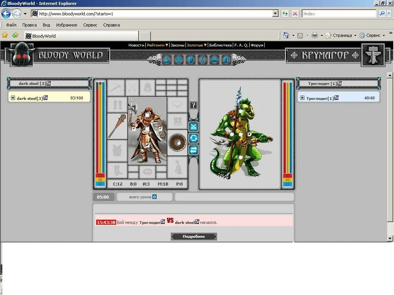This screenshot has height=295, width=394.
Task: Open the Home button dropdown arrow
Action: [x=293, y=36]
